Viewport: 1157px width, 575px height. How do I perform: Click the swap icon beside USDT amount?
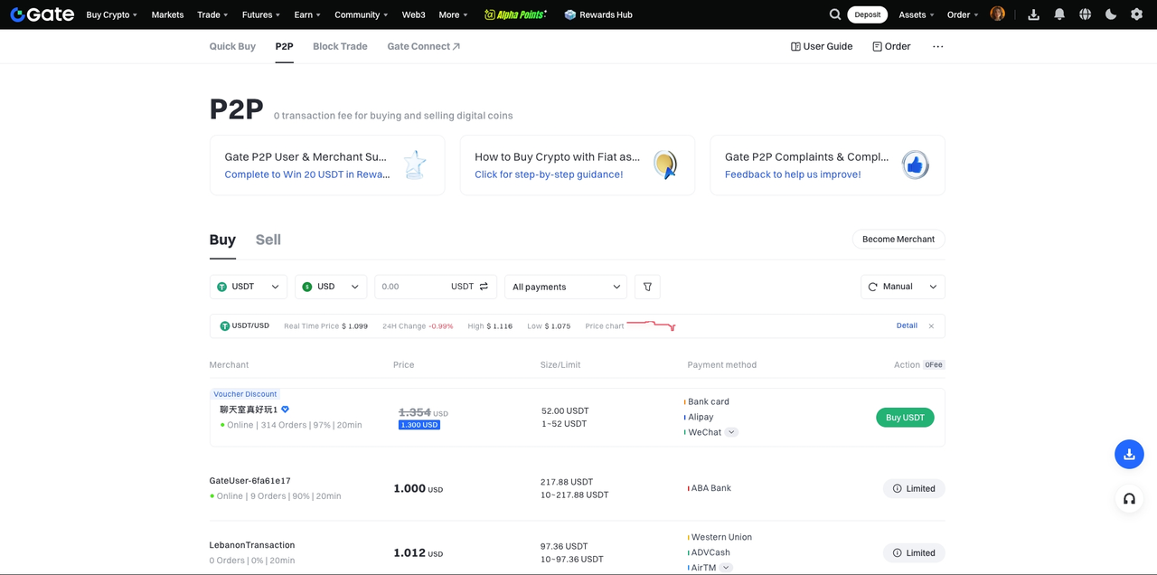(484, 287)
